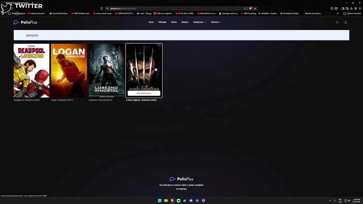Open the Brave Wallet icon

(x=347, y=8)
